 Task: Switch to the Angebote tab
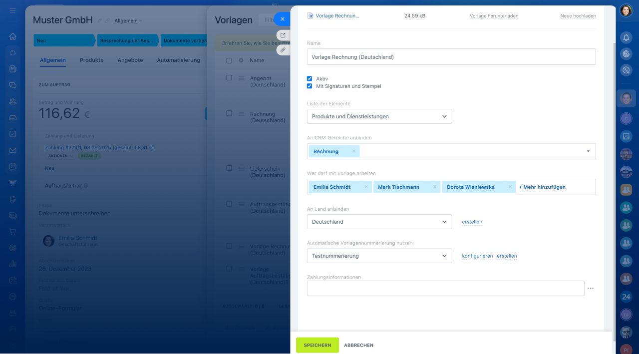[x=130, y=60]
